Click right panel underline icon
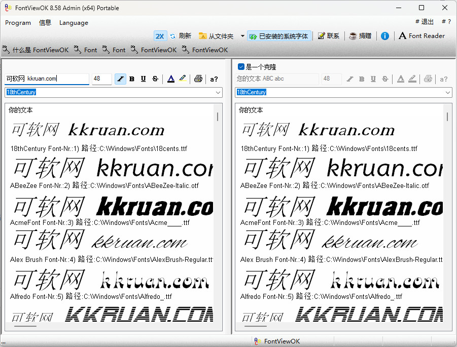The width and height of the screenshot is (457, 347). (x=373, y=79)
